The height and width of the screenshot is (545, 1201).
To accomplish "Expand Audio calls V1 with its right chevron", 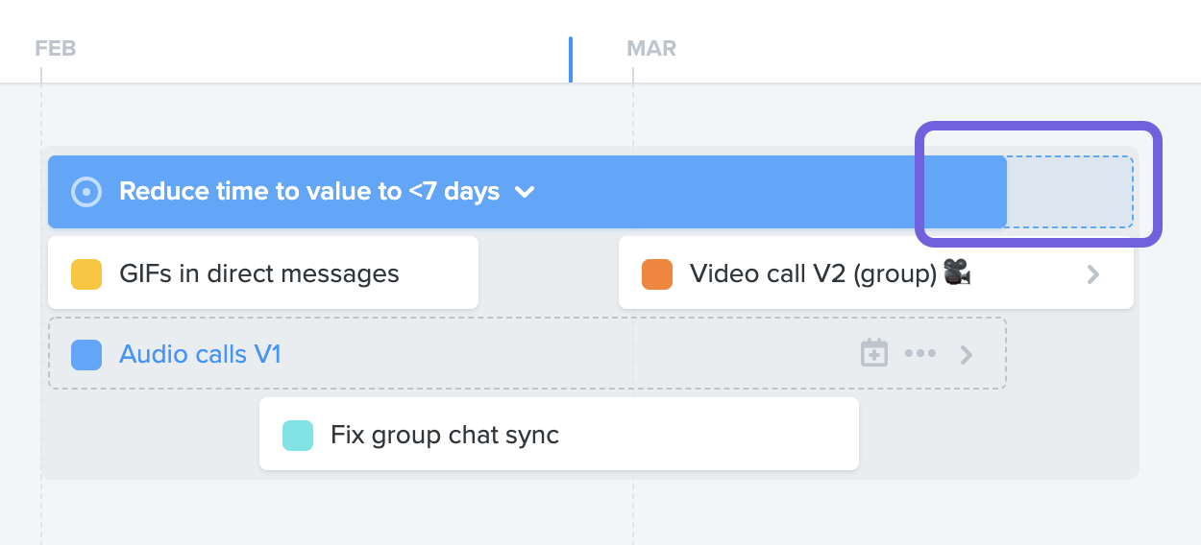I will click(968, 355).
